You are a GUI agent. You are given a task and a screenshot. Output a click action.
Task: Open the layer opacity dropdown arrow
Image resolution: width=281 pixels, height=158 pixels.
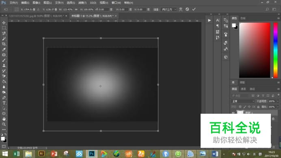click(278, 101)
